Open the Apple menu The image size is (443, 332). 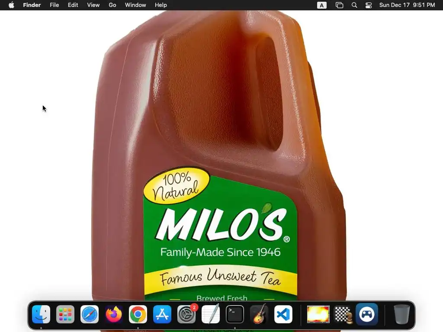tap(11, 5)
